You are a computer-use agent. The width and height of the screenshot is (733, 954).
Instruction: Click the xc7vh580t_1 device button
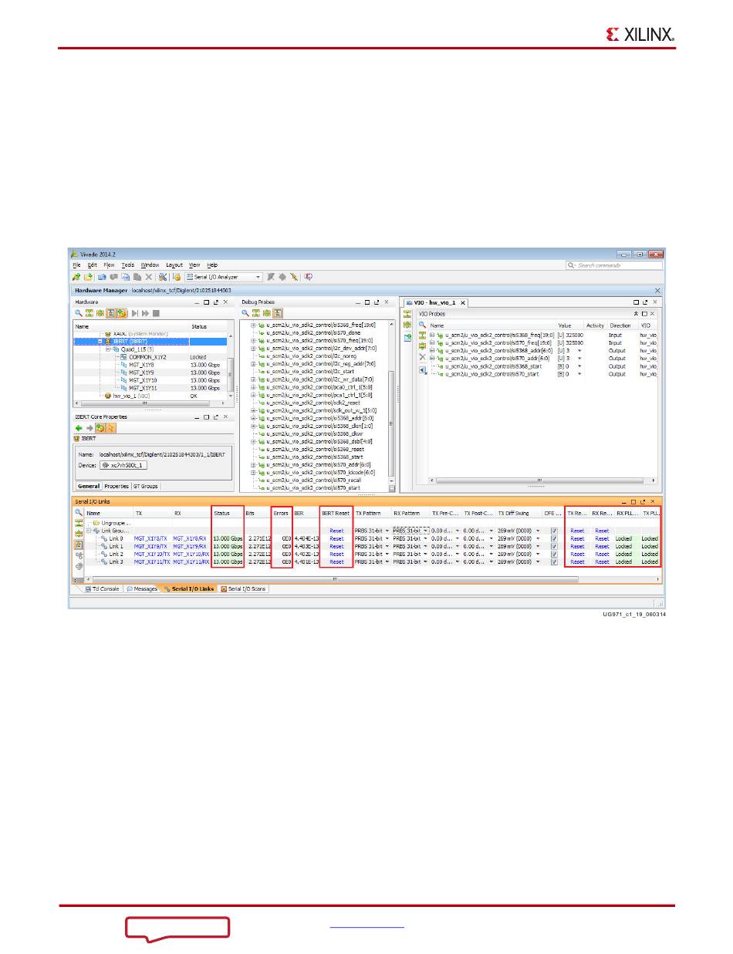pos(123,465)
